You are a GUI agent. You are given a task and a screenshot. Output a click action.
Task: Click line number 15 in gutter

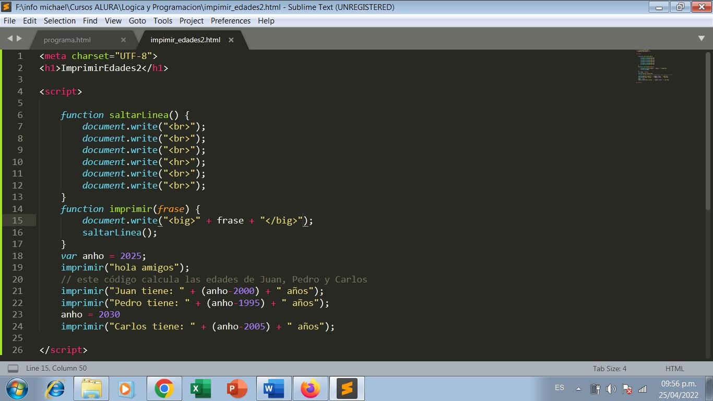tap(17, 220)
